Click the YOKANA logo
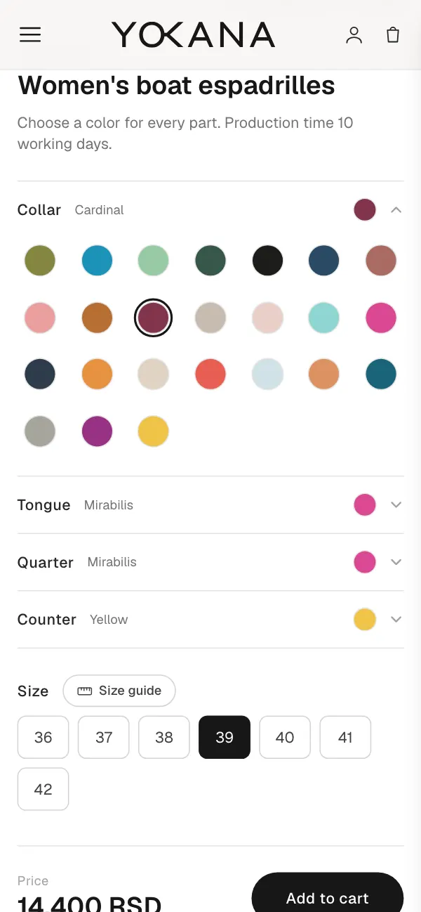Image resolution: width=421 pixels, height=912 pixels. point(193,34)
